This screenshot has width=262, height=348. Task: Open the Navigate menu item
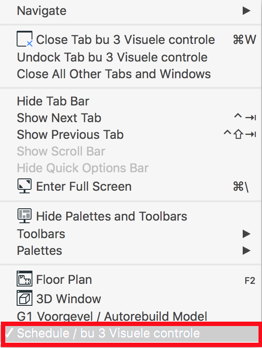tap(131, 11)
